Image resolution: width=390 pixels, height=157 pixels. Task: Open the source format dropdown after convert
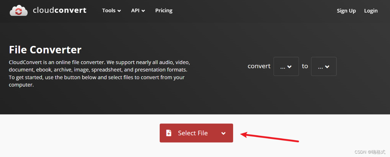click(286, 66)
